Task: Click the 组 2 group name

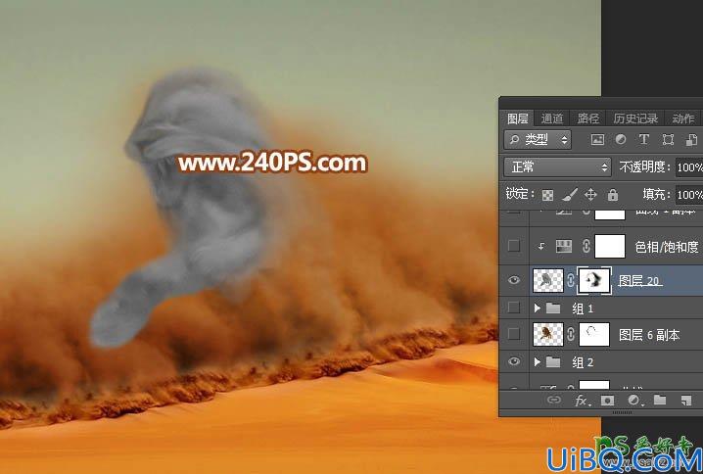Action: [x=583, y=362]
